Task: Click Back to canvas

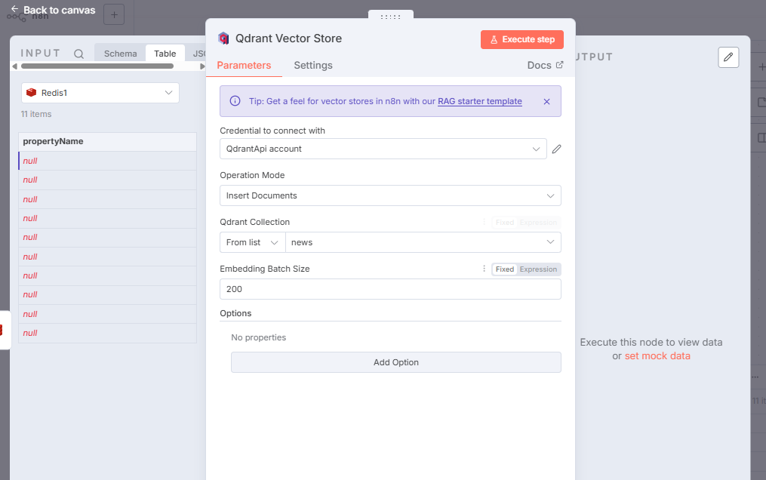Action: (x=53, y=10)
